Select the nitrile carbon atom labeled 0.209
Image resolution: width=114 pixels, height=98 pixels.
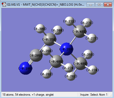(x=36, y=55)
